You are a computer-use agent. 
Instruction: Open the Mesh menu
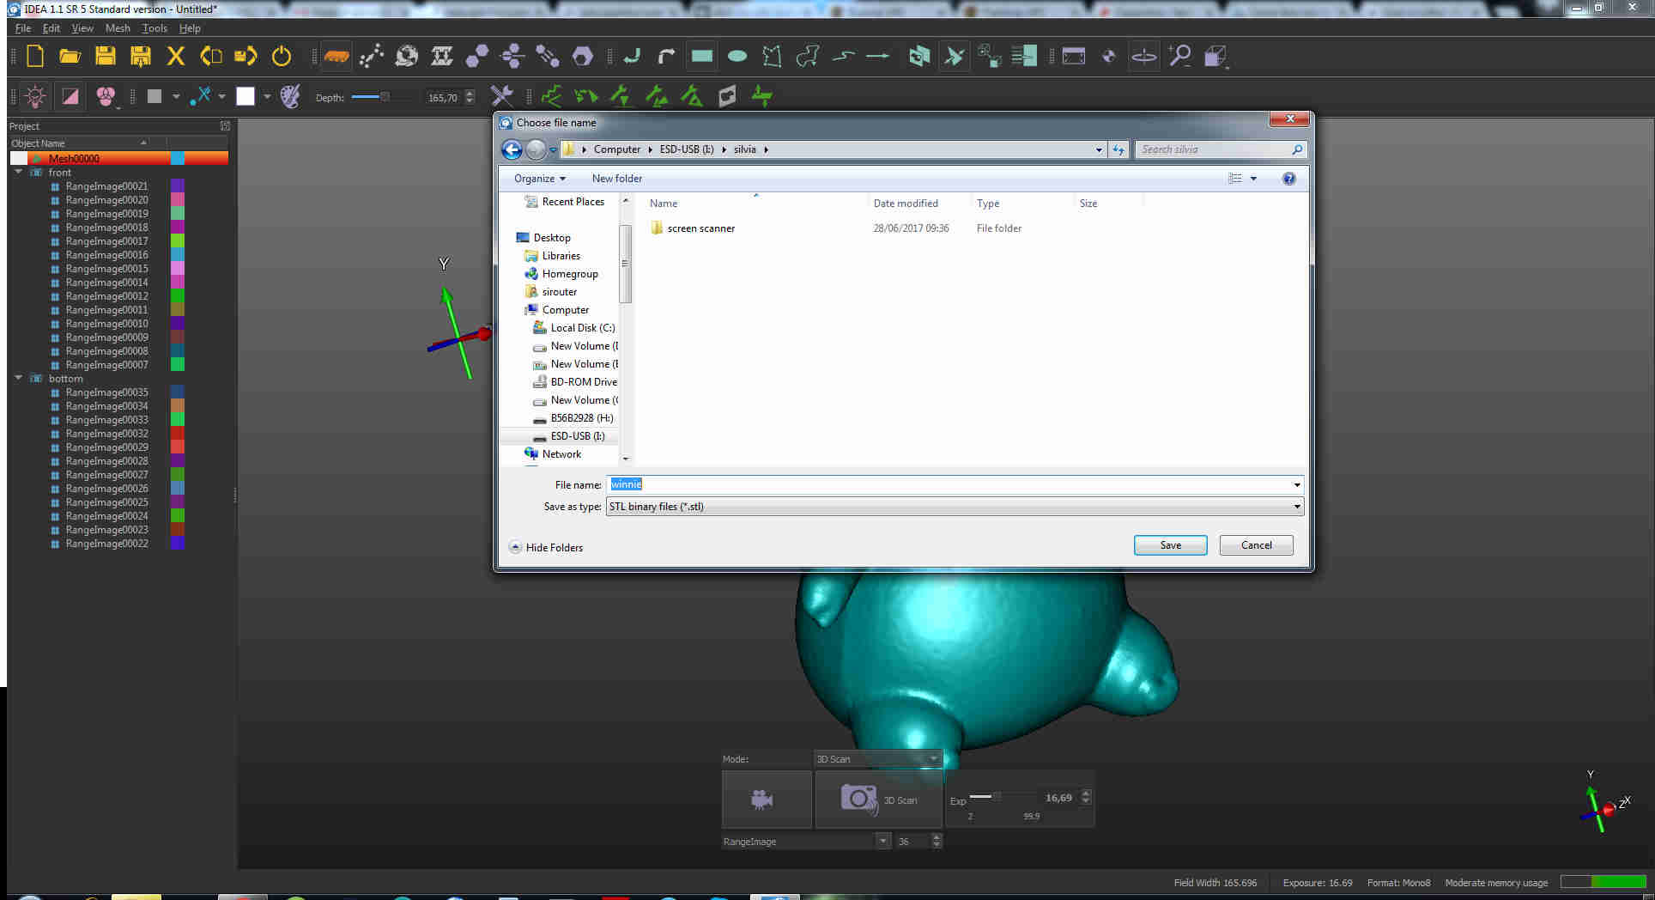[118, 28]
